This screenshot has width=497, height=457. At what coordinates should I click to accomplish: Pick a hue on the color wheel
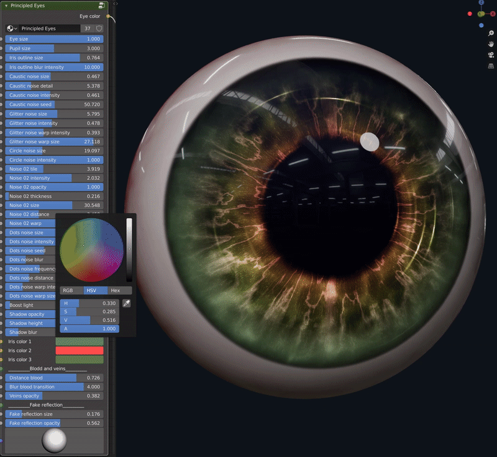click(91, 250)
